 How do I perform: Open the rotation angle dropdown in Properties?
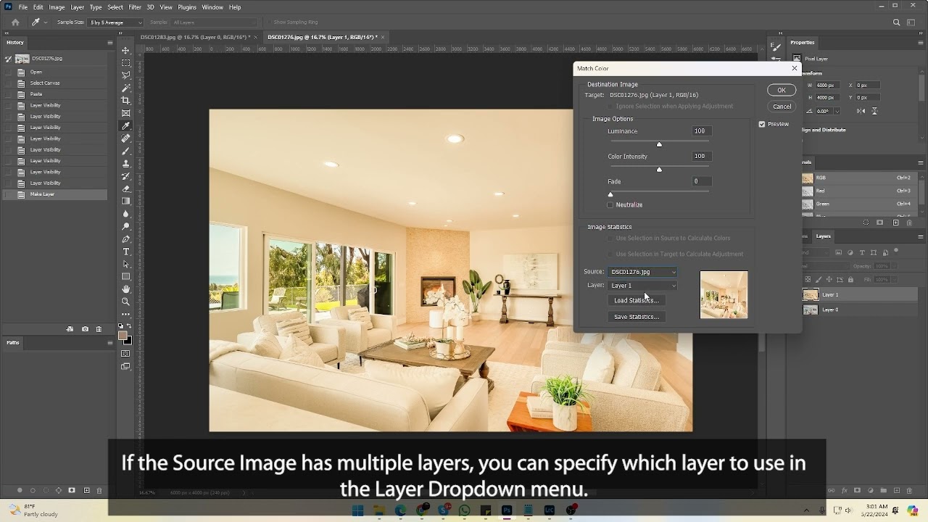pyautogui.click(x=838, y=111)
